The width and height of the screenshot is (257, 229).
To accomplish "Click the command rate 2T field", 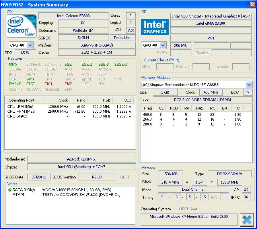I will click(x=246, y=190).
